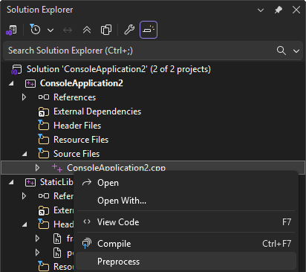Select References under ConsoleApplication2
The image size is (306, 272).
[74, 97]
